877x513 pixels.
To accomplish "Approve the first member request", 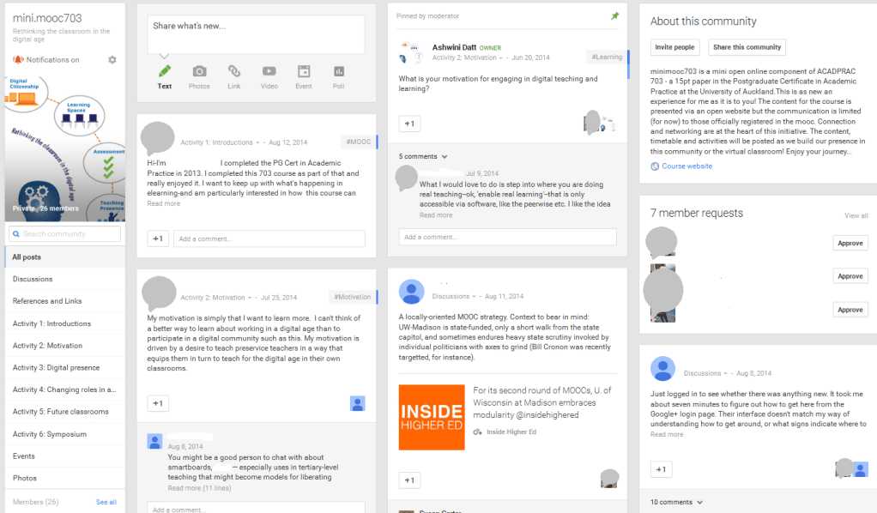I will (850, 244).
